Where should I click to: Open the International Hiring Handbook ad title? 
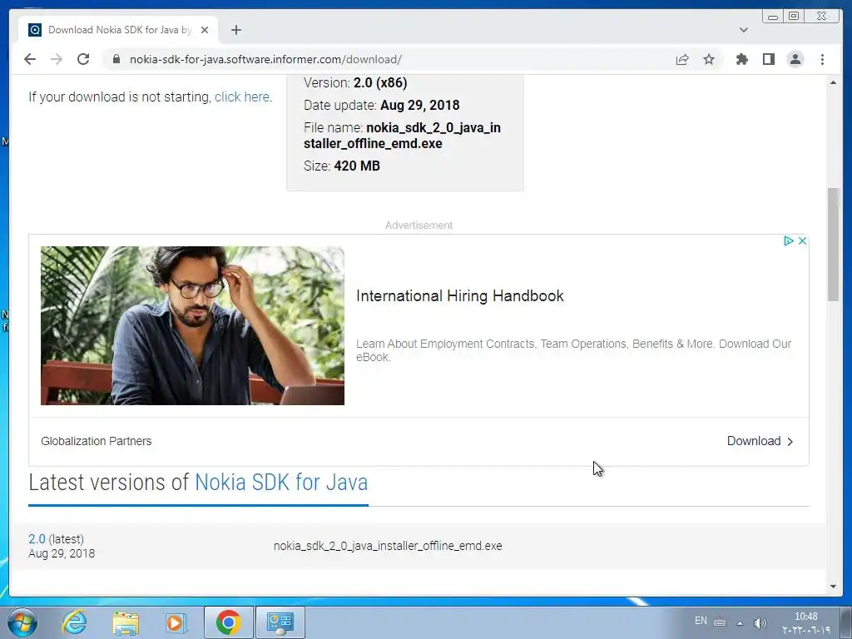[459, 295]
